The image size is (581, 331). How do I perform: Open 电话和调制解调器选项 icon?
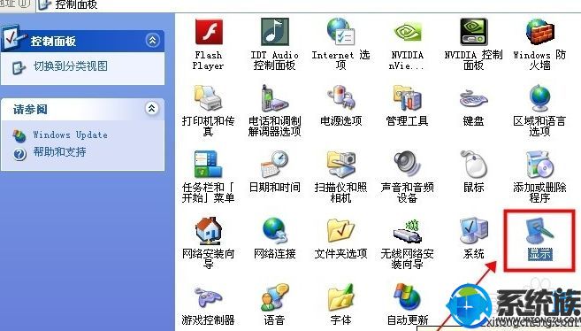[x=274, y=98]
